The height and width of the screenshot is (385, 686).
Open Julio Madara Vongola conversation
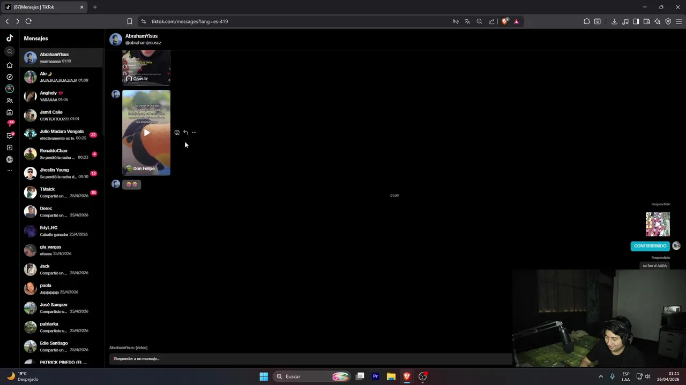(61, 135)
